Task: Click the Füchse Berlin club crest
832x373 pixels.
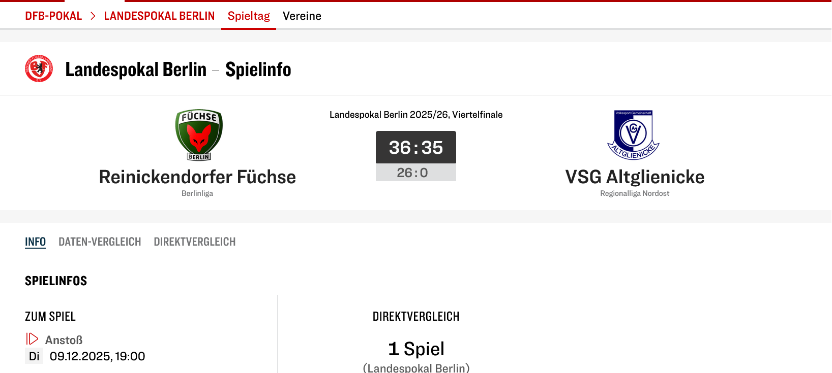Action: pyautogui.click(x=199, y=135)
